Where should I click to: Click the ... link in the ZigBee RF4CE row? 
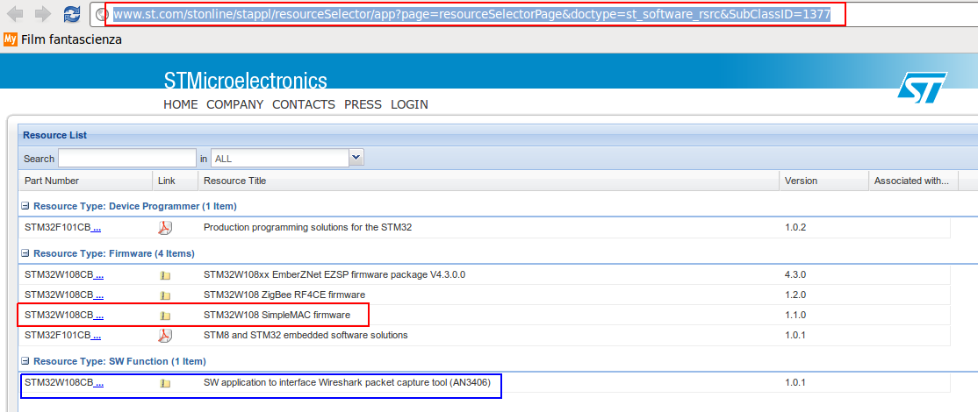[x=98, y=295]
